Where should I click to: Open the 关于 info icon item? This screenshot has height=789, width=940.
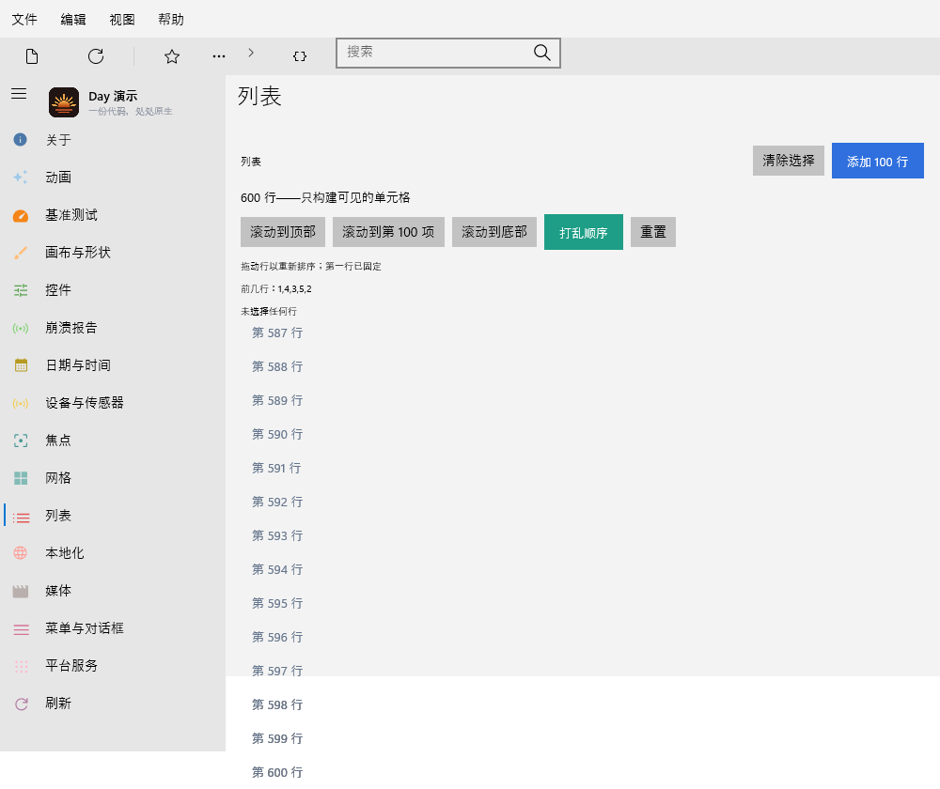click(113, 140)
